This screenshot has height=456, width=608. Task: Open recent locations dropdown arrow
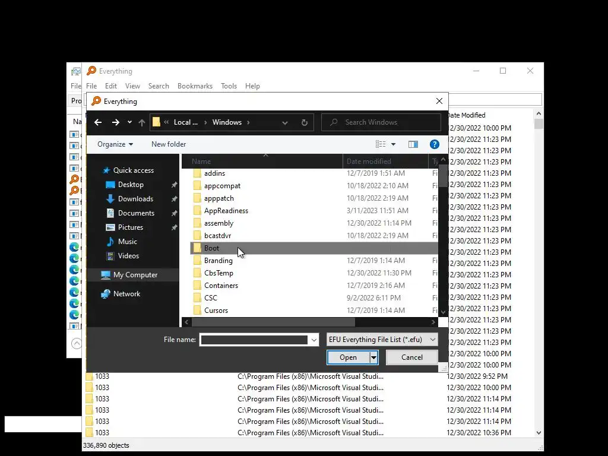129,122
